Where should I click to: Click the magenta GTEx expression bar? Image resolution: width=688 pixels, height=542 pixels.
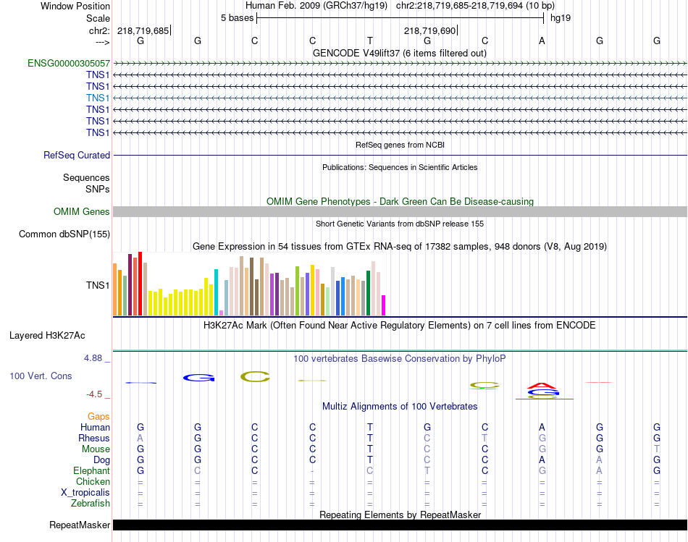click(384, 305)
